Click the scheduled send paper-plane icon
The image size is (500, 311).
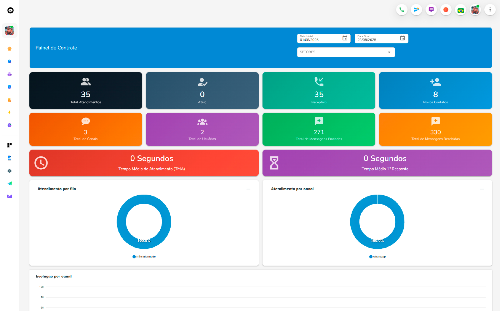coord(416,10)
